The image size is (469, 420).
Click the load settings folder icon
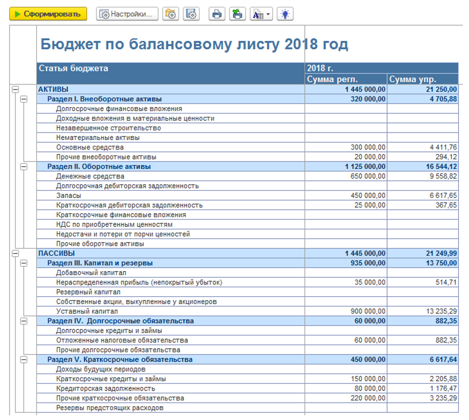(171, 14)
